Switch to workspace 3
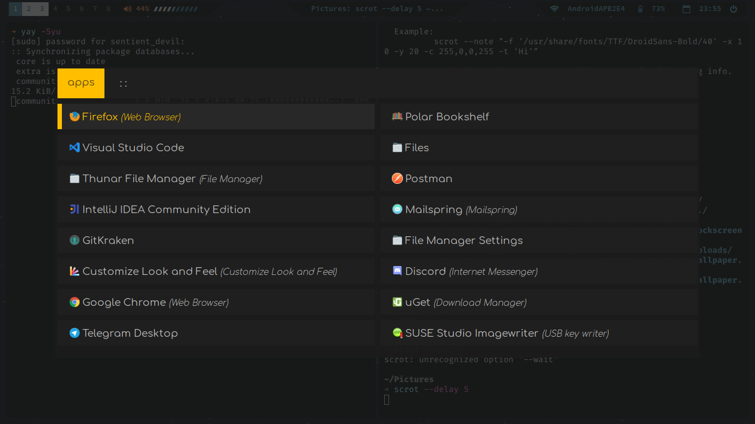This screenshot has width=755, height=424. [42, 9]
